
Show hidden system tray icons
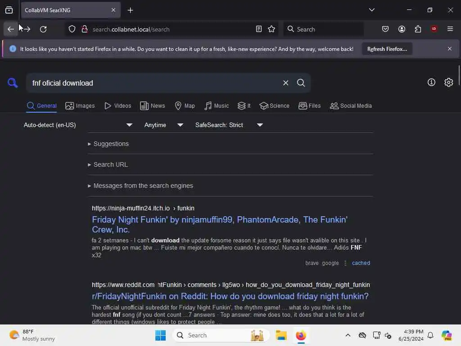348,335
